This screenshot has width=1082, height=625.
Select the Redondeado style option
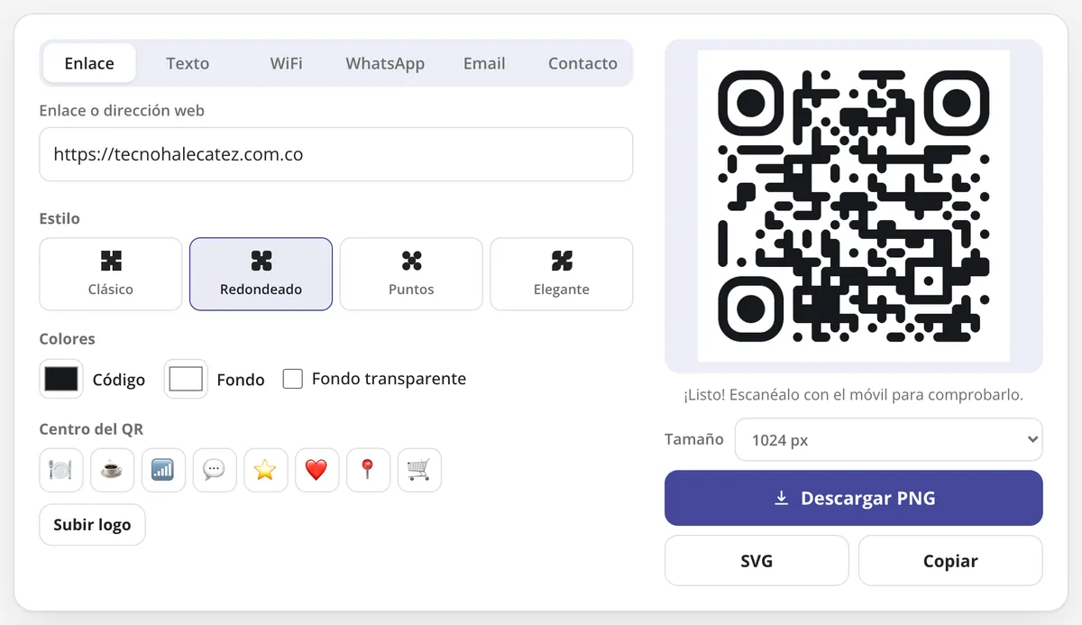[x=261, y=274]
